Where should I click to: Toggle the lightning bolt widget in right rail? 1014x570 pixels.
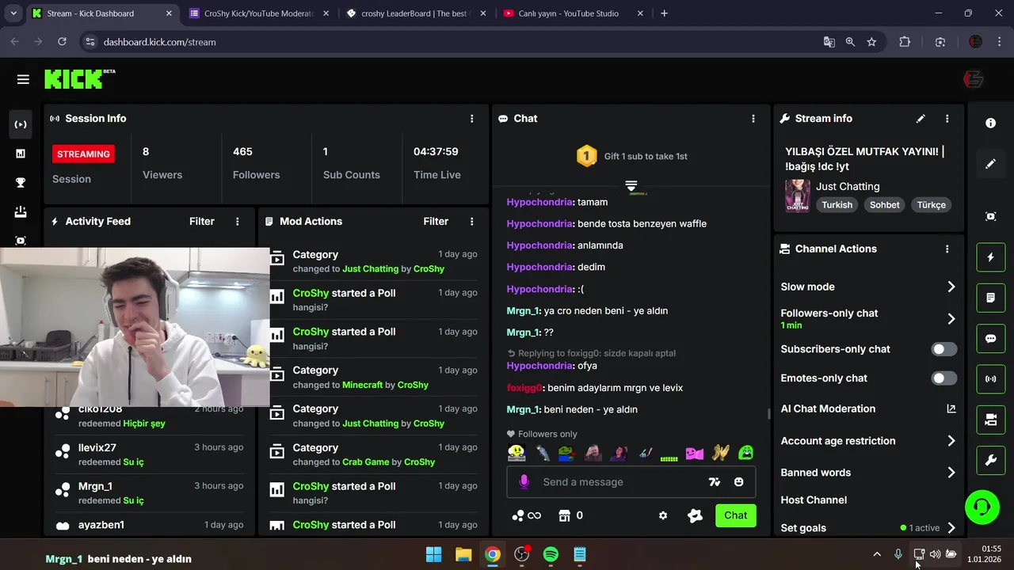pyautogui.click(x=990, y=257)
